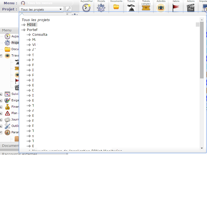Open the Documents folder icon in top toolbar
Screen dimensions: 207x213
point(116,7)
